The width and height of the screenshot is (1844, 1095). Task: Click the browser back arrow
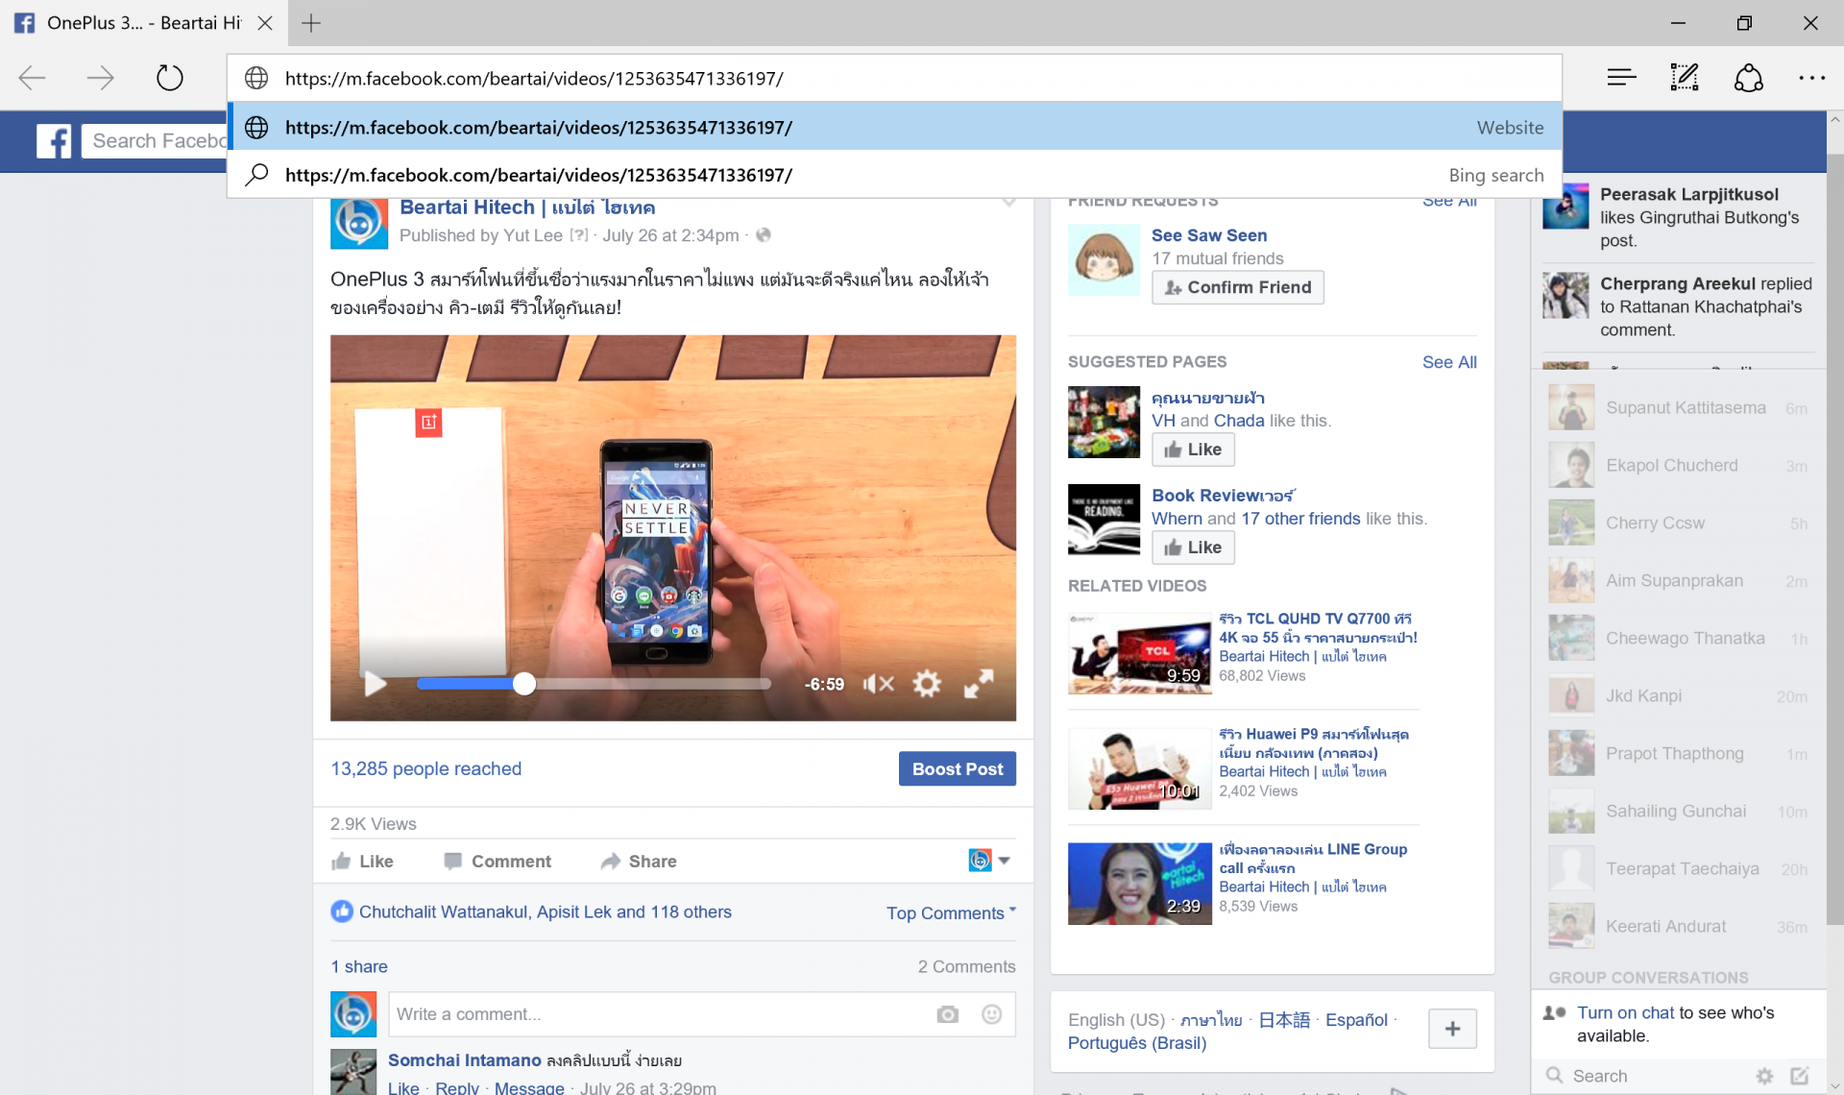33,78
